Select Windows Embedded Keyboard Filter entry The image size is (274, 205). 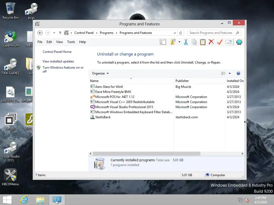(131, 112)
